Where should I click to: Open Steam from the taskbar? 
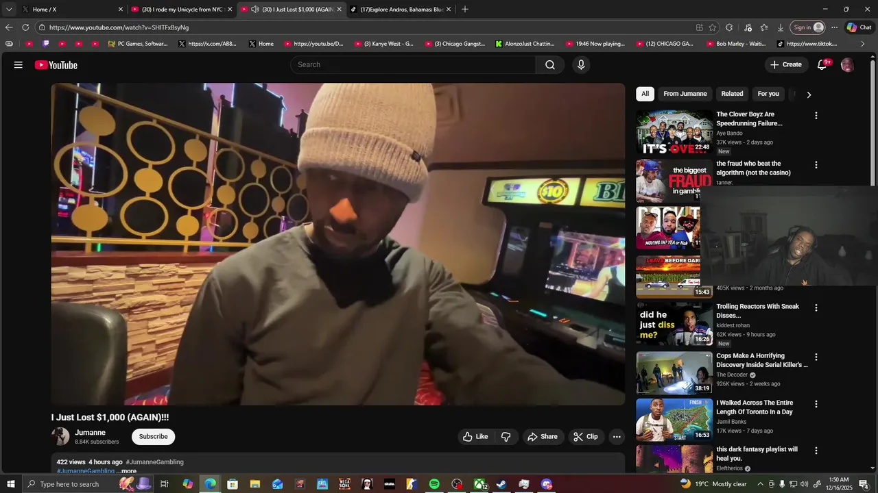(501, 484)
